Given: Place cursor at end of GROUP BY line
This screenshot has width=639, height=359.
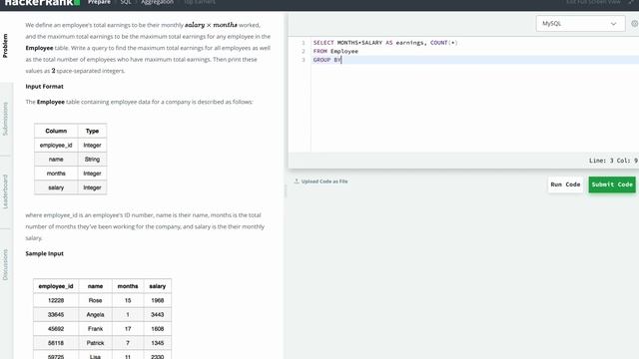Looking at the screenshot, I should tap(341, 60).
